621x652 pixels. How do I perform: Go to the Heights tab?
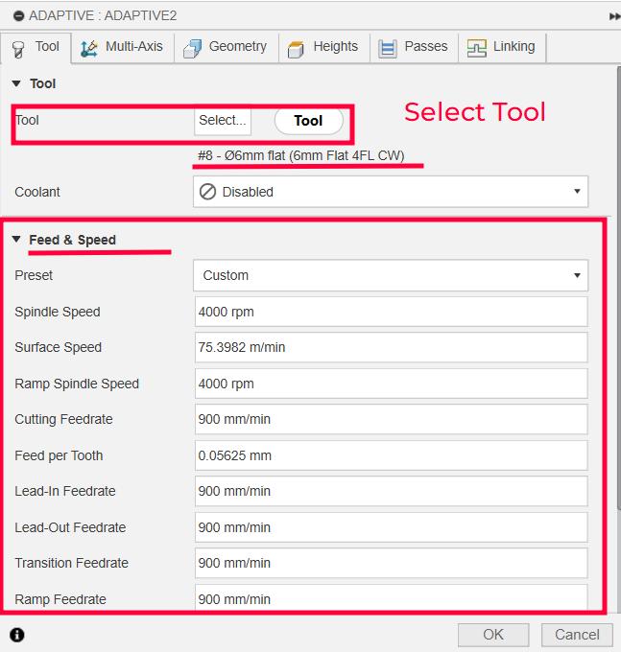point(324,48)
